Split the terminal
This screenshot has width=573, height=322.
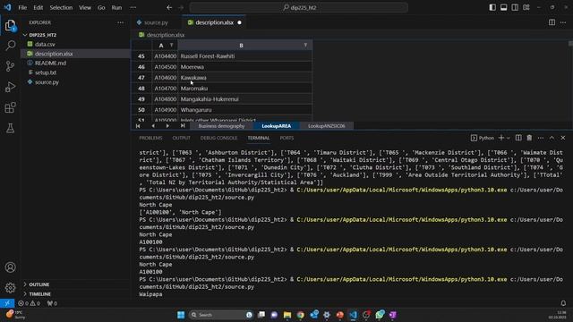(518, 138)
